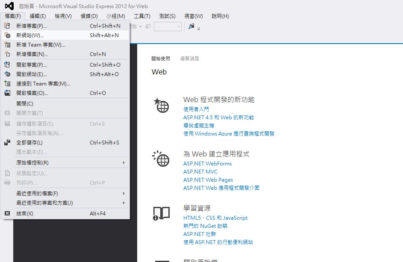Switch to the 開始使用 tab
The width and height of the screenshot is (403, 262).
[161, 59]
